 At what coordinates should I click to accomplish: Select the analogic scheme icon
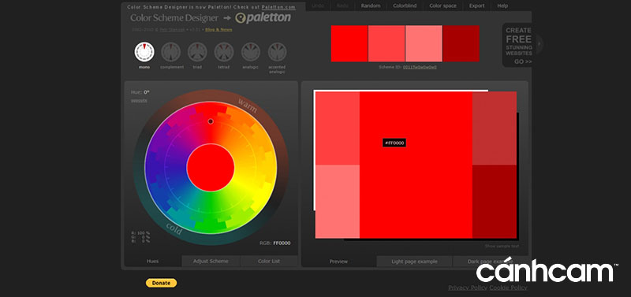250,52
